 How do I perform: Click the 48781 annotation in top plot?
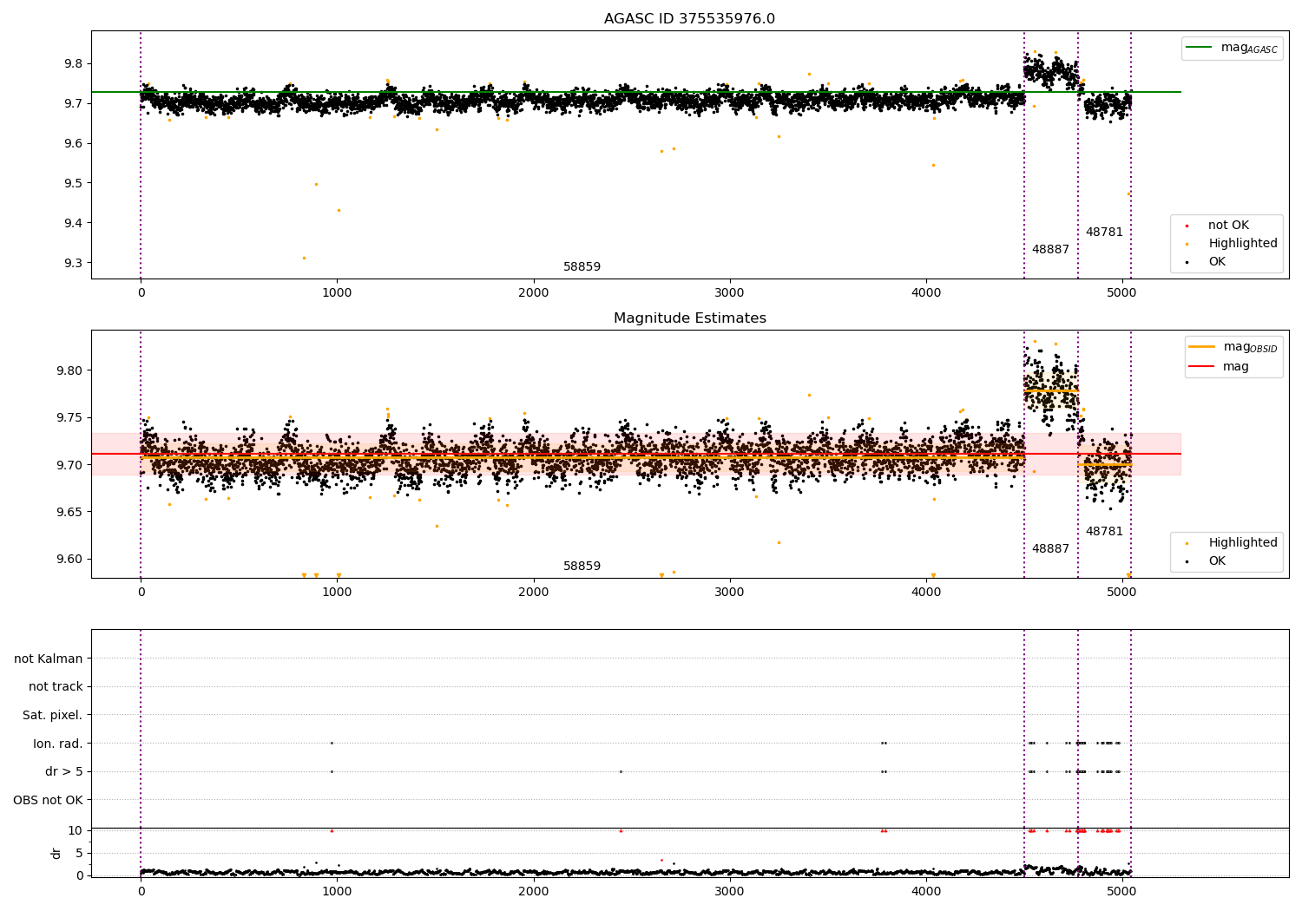[x=1104, y=233]
